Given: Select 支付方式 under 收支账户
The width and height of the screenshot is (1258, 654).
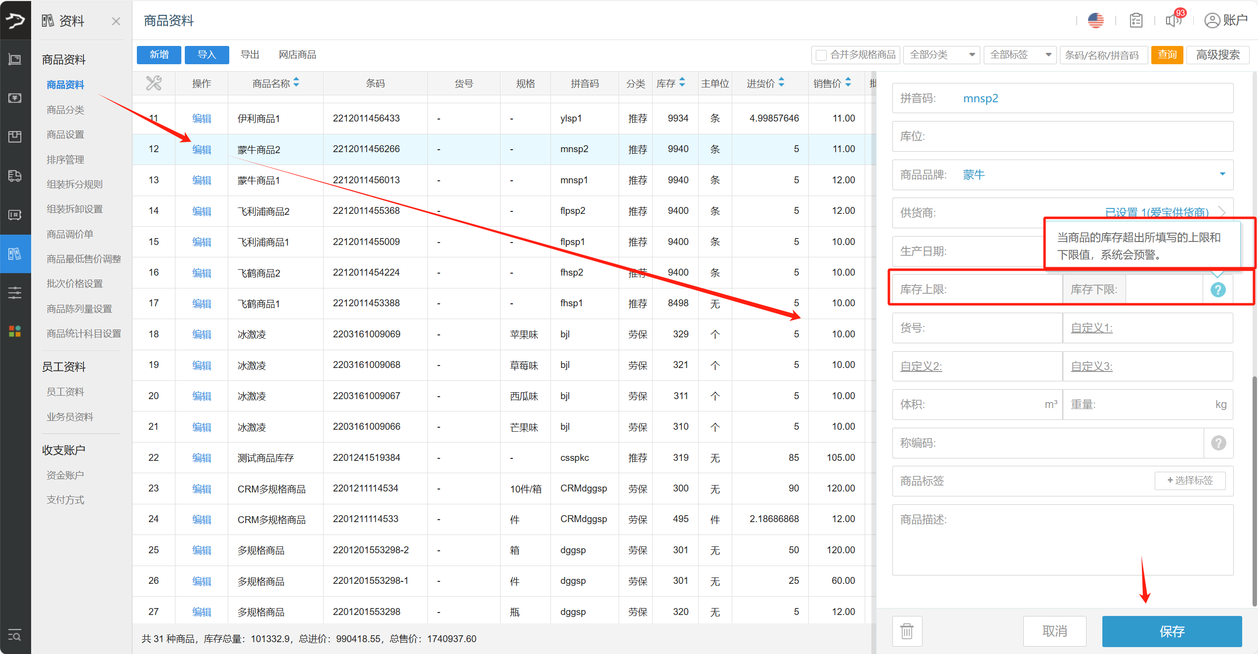Looking at the screenshot, I should pyautogui.click(x=65, y=499).
